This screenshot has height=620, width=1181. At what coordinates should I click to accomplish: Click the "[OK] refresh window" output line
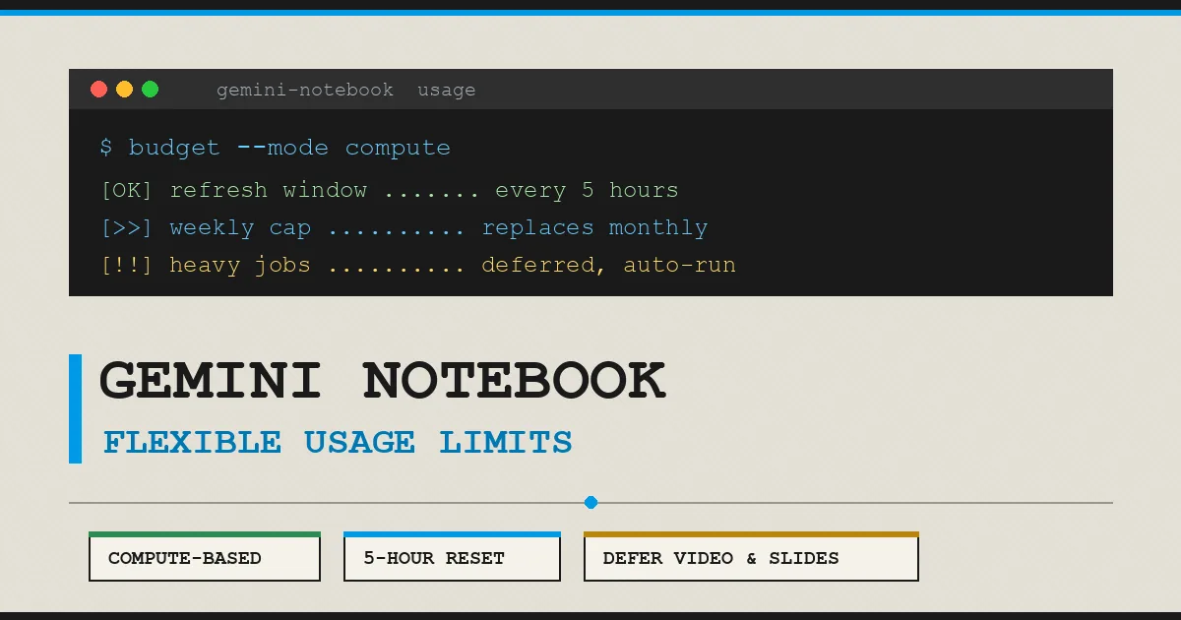[x=390, y=190]
